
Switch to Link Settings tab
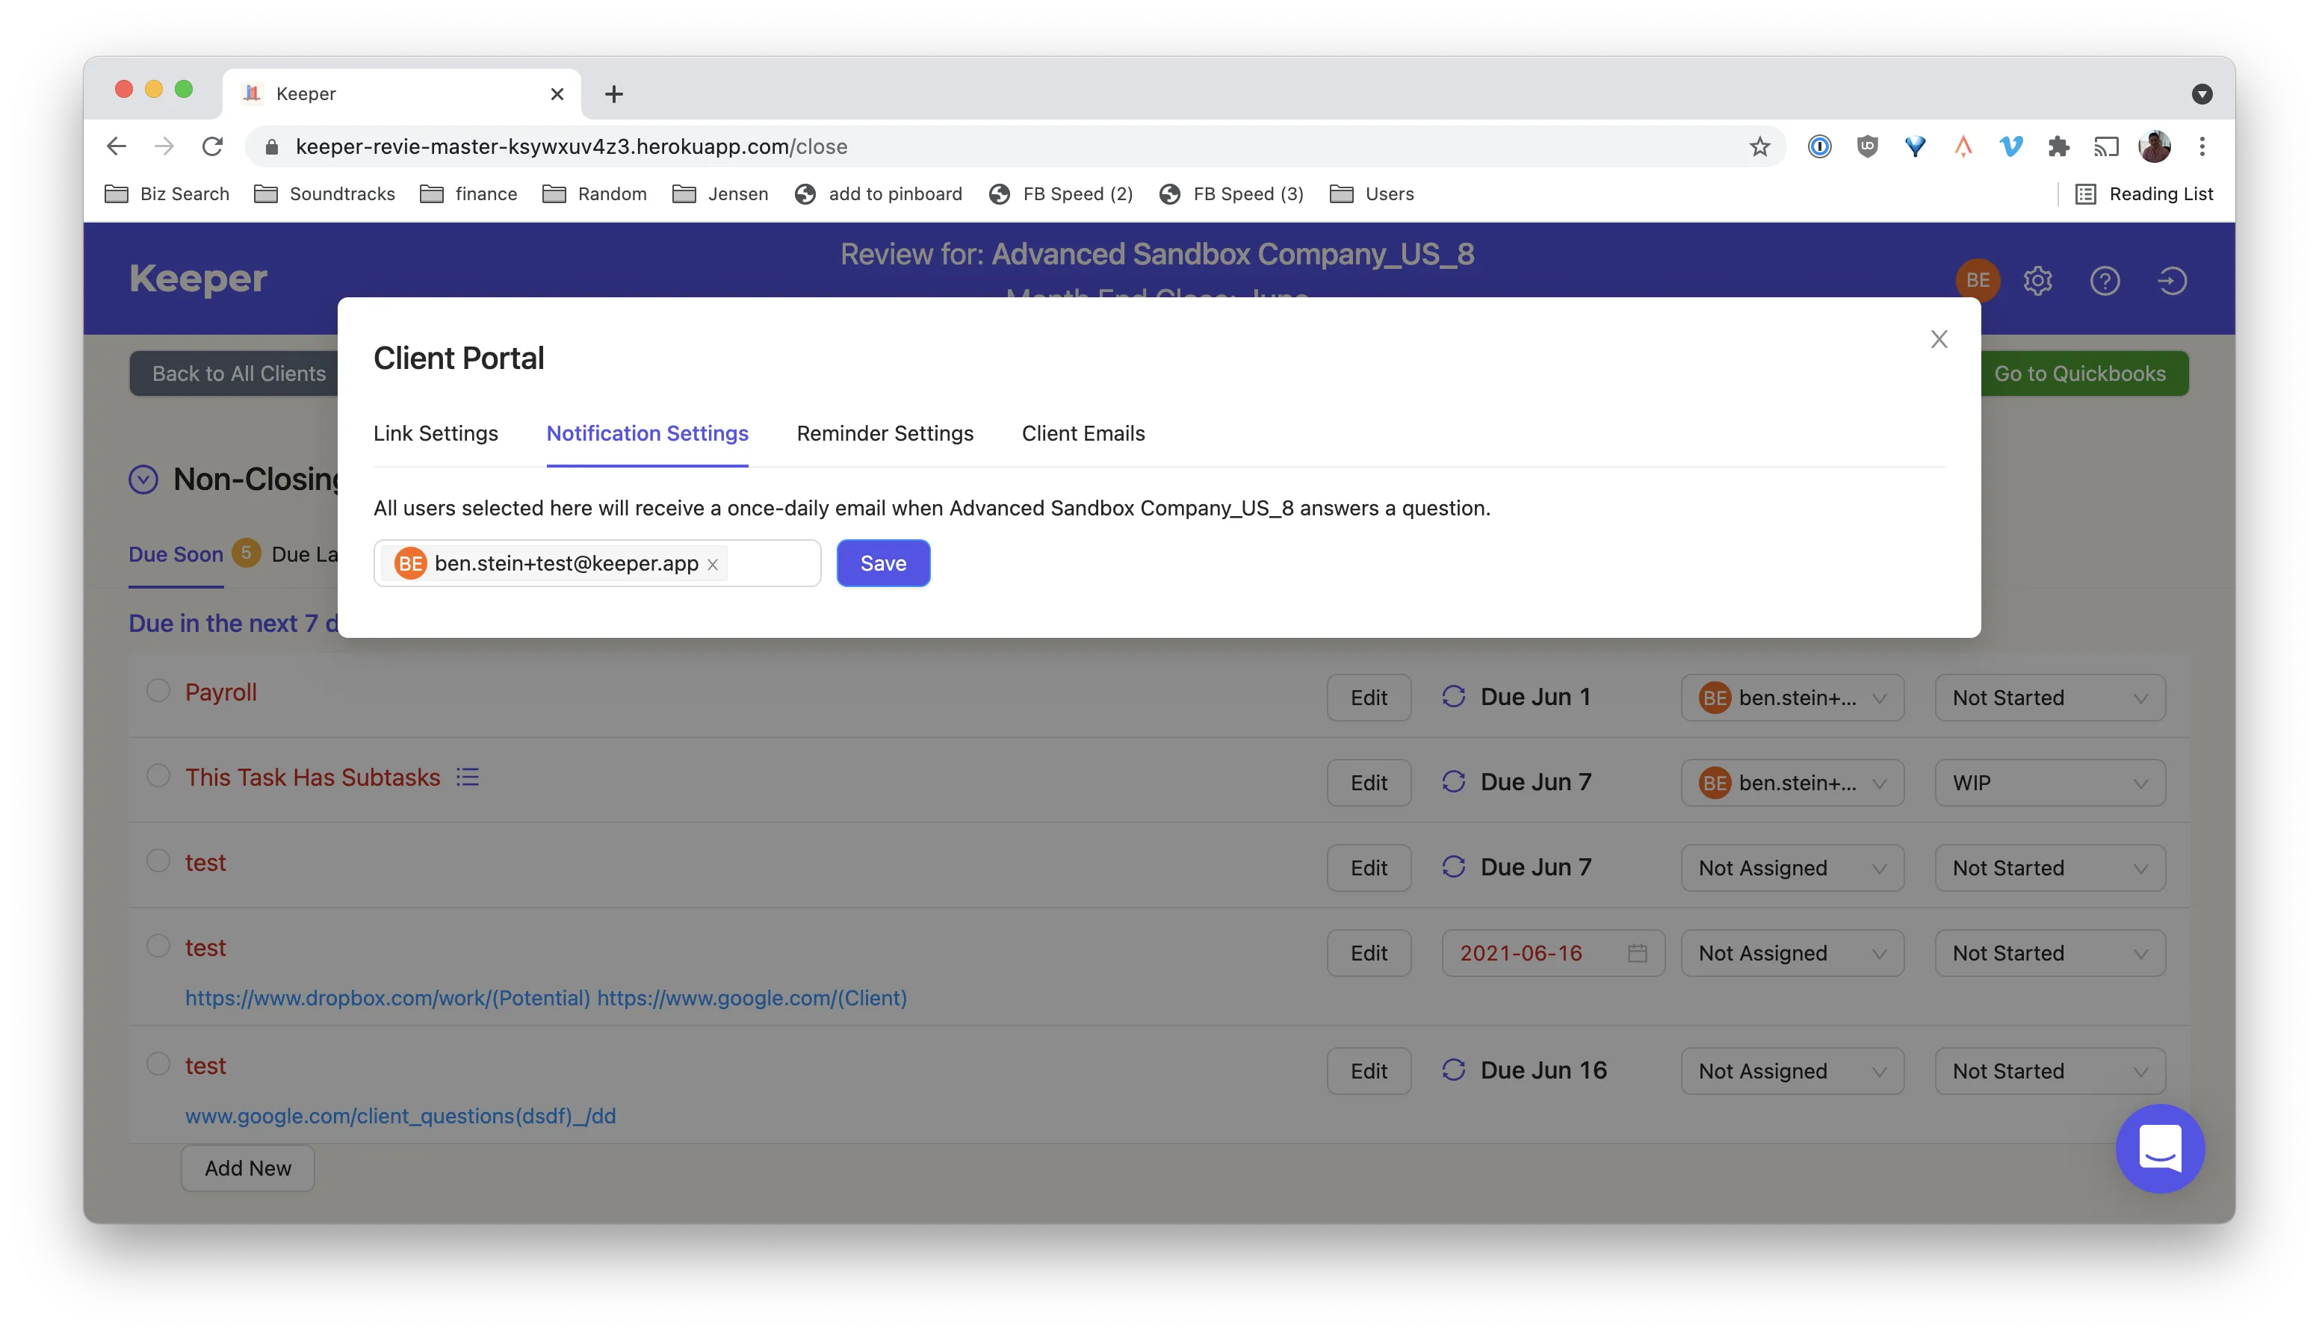(x=436, y=433)
